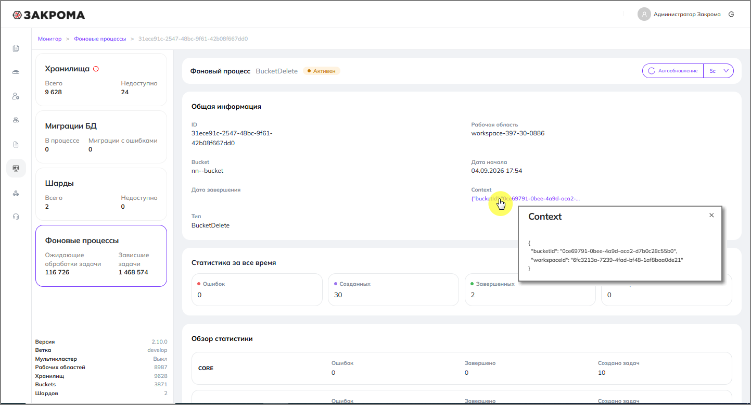Screen dimensions: 751x405
Task: Open the 5с refresh interval dropdown
Action: [718, 71]
